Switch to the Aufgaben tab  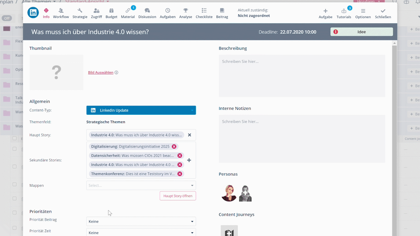tap(167, 13)
